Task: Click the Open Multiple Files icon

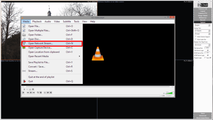Action: 24,30
